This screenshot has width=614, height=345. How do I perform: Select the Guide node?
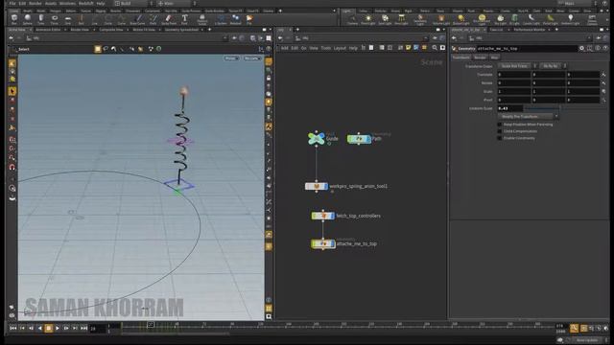click(317, 138)
